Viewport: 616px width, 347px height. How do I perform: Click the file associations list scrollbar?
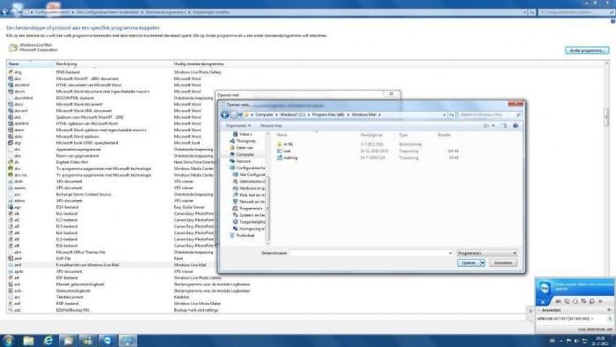606,118
